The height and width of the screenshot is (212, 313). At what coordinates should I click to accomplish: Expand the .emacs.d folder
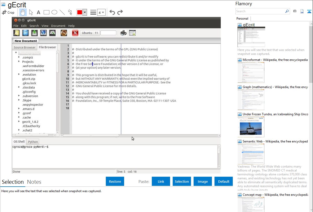point(19,108)
